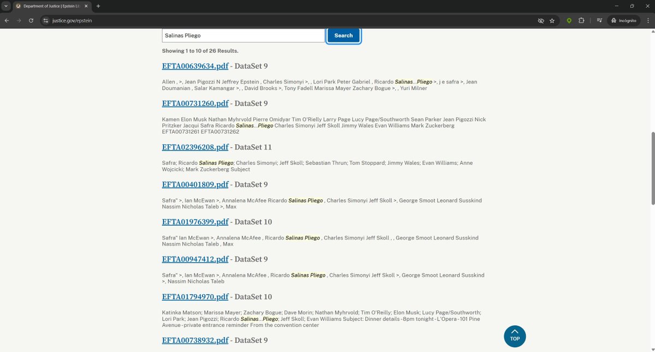
Task: Open the tab search dropdown arrow
Action: [5, 6]
